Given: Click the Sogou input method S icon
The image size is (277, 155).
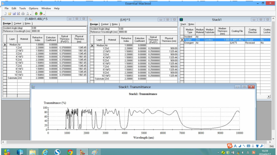Looking at the screenshot, I should click(x=230, y=146).
